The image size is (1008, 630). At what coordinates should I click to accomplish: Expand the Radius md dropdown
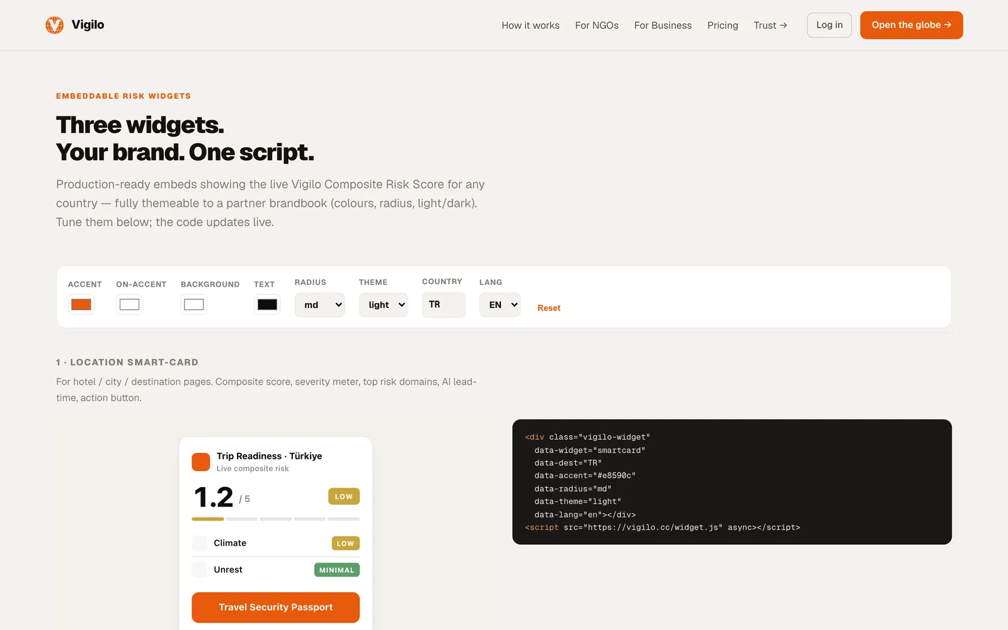319,305
